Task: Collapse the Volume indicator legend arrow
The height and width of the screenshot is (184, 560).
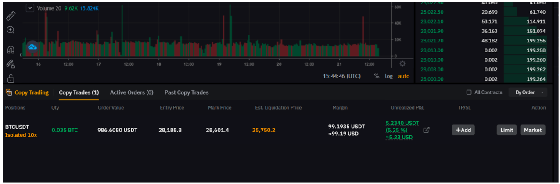Action: [30, 8]
